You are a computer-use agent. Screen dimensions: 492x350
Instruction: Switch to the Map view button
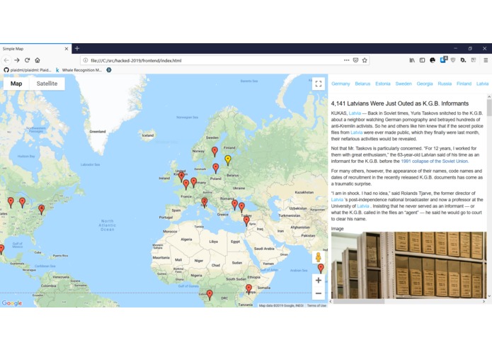coord(16,84)
